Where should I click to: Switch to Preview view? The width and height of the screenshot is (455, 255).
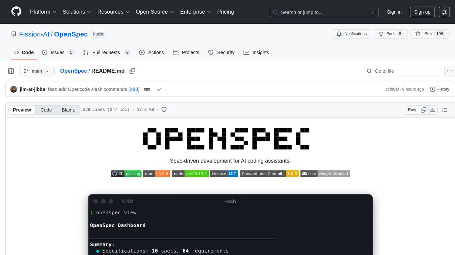pos(22,110)
